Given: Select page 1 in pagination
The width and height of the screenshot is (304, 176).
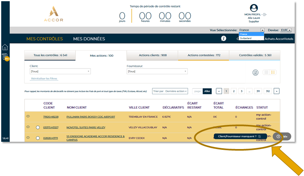Looking at the screenshot, I should [x=226, y=91].
